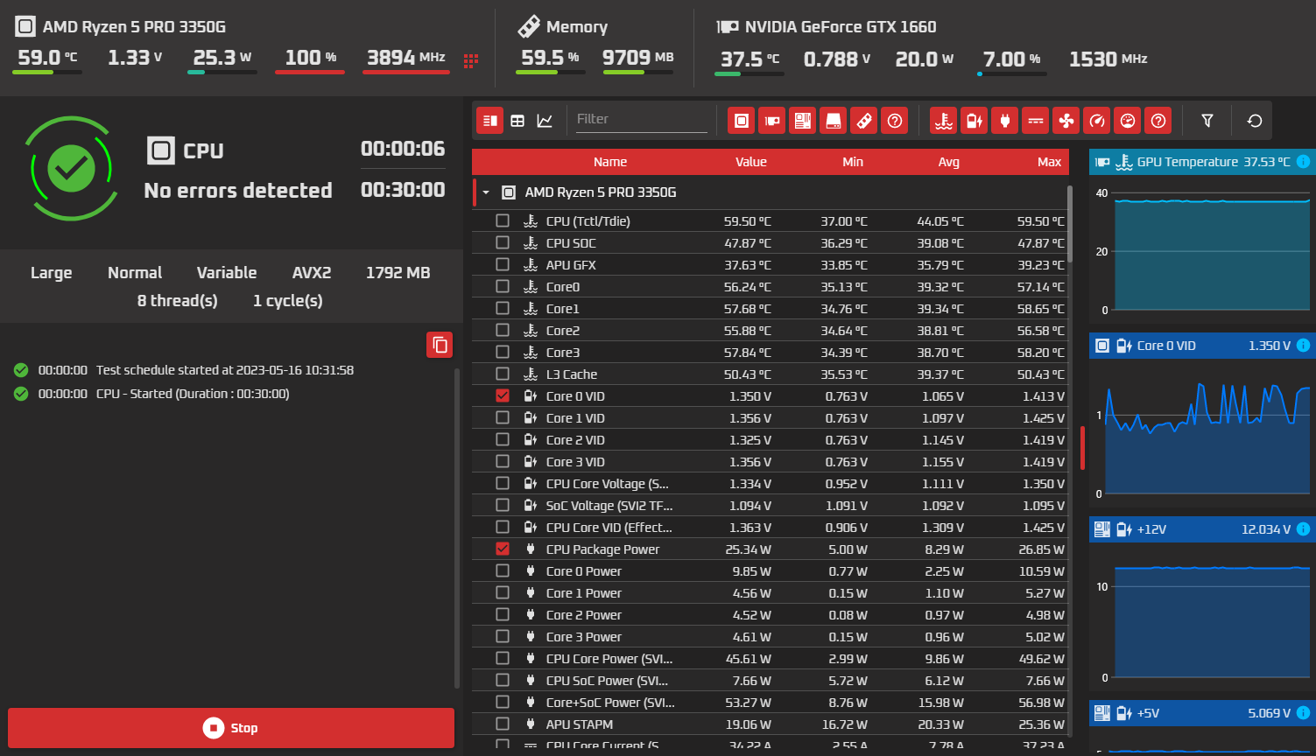Screen dimensions: 1316x756
Task: Click the Filter text field
Action: click(x=642, y=119)
